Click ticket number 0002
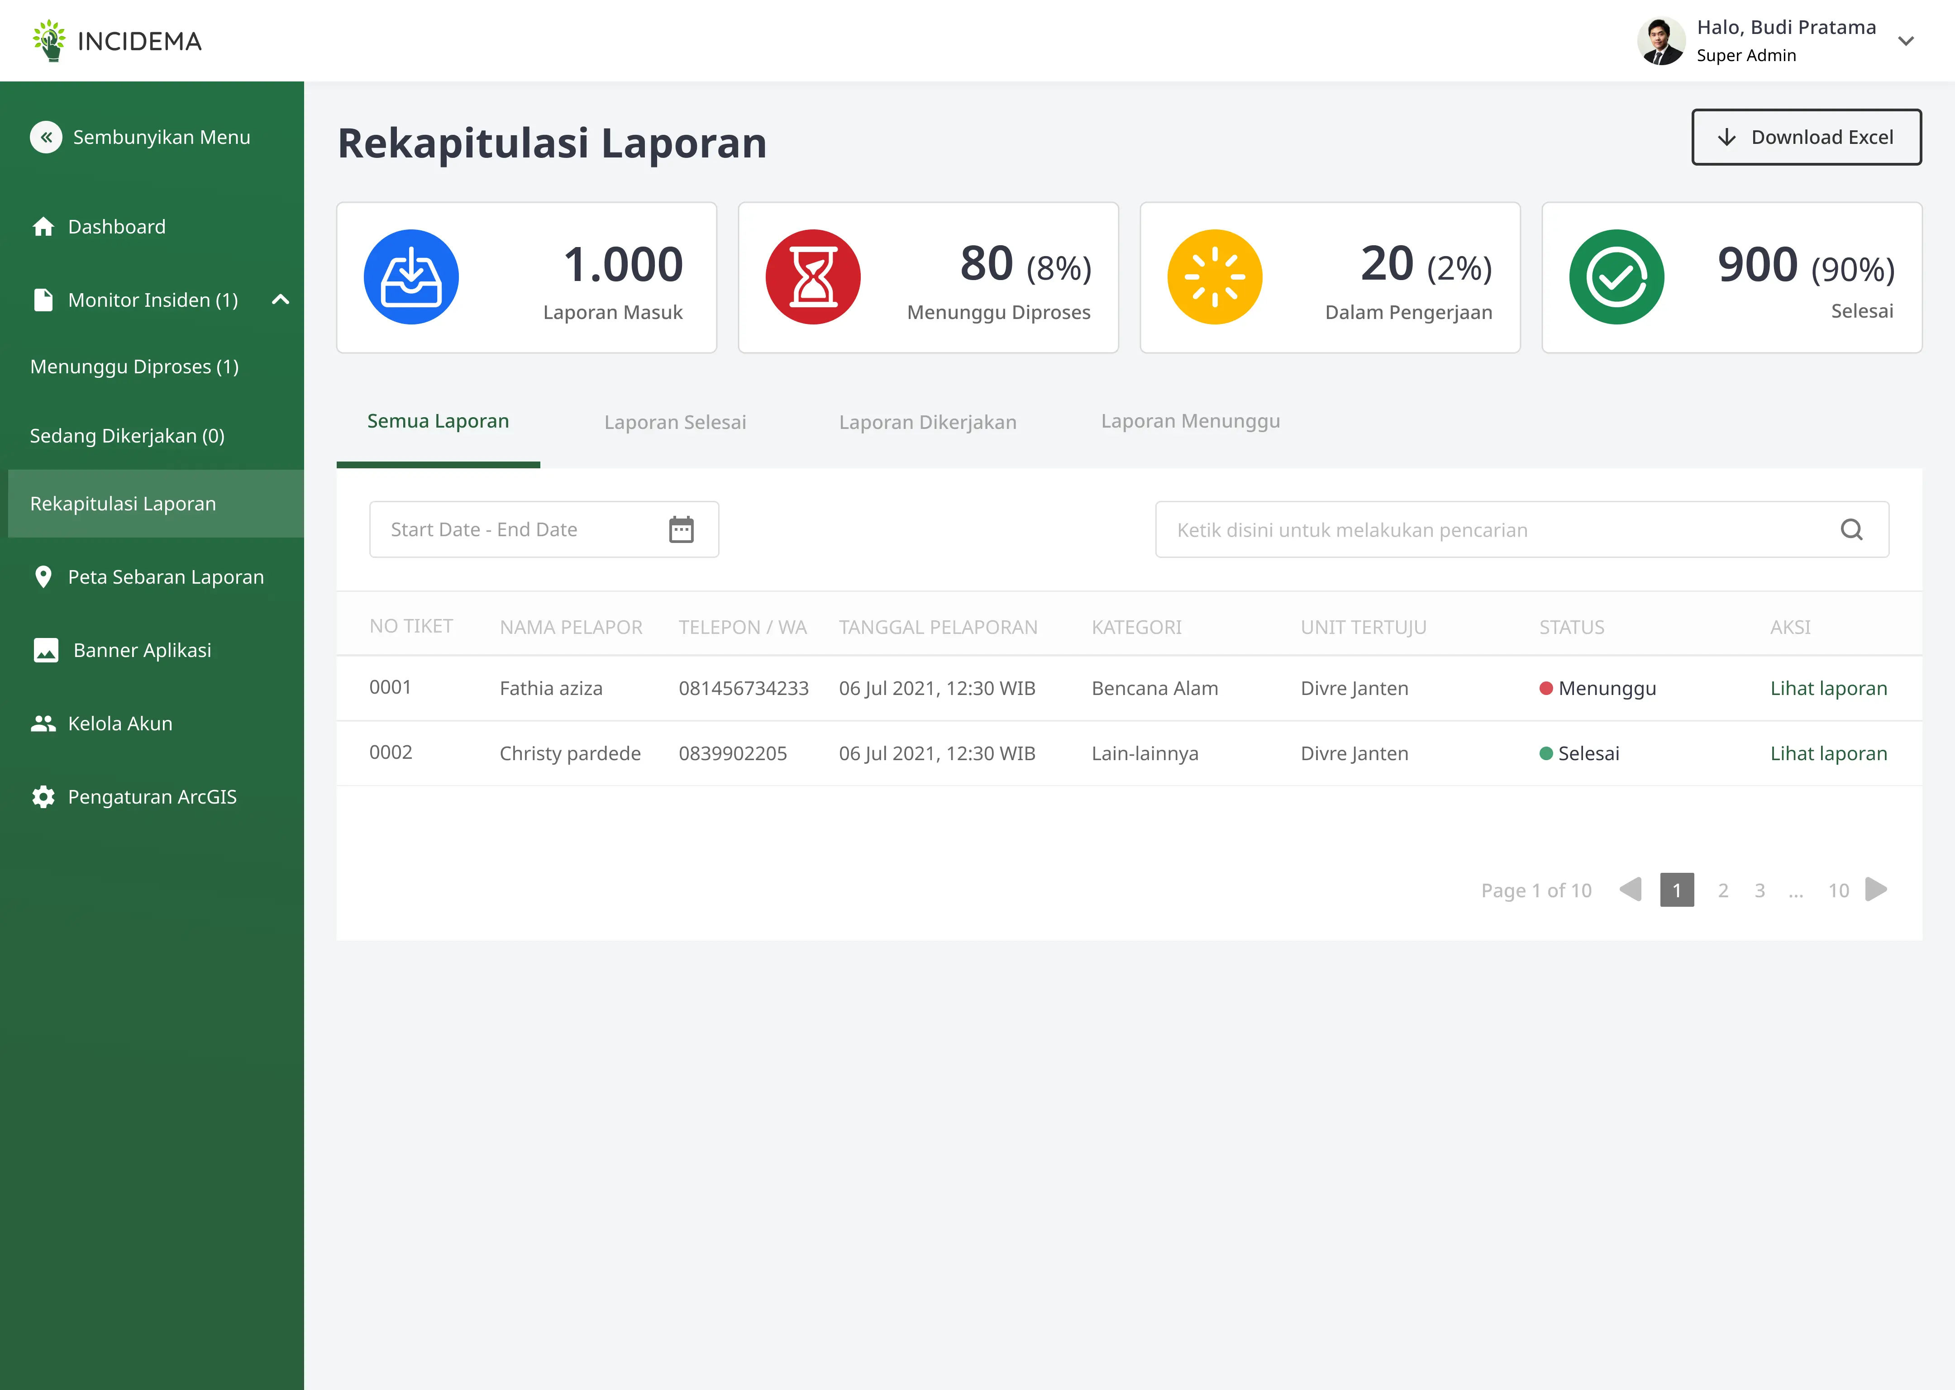The width and height of the screenshot is (1955, 1390). [x=390, y=752]
